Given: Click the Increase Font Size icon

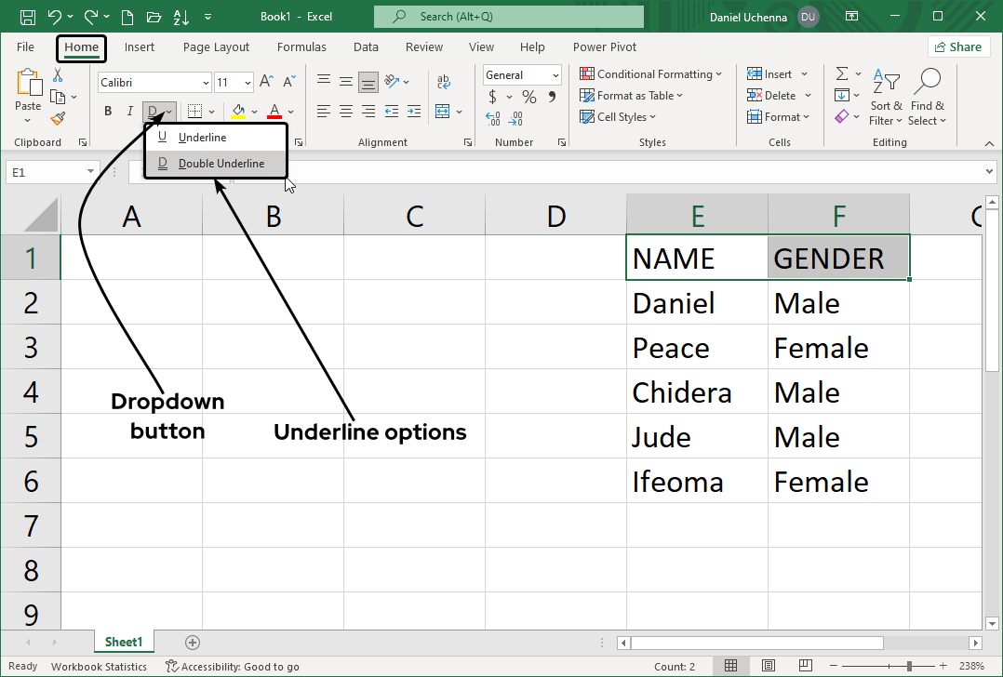Looking at the screenshot, I should click(266, 82).
